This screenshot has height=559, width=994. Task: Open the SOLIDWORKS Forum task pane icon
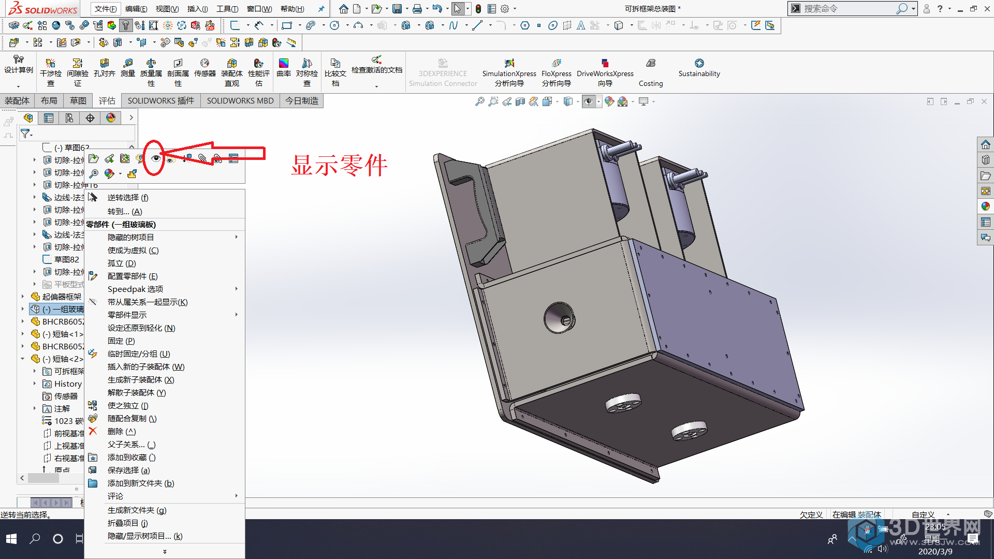[985, 238]
